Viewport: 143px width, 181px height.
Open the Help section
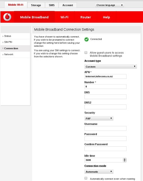click(107, 17)
